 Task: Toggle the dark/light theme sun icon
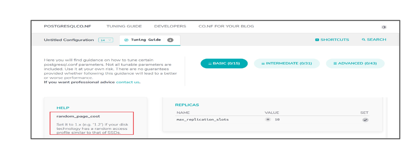[384, 27]
